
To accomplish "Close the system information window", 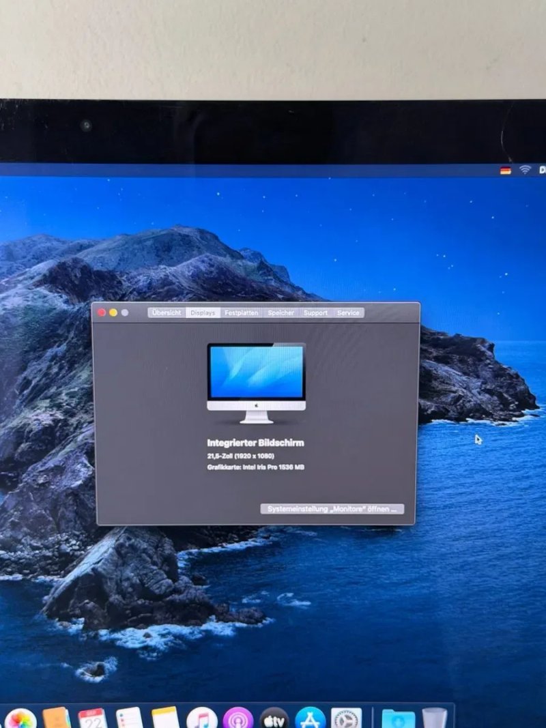I will (x=102, y=312).
